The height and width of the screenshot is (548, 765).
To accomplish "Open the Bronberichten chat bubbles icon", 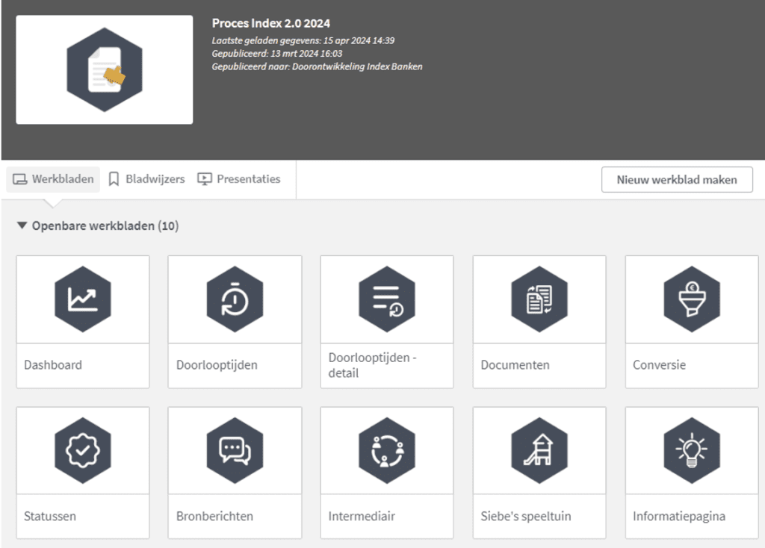I will tap(235, 451).
